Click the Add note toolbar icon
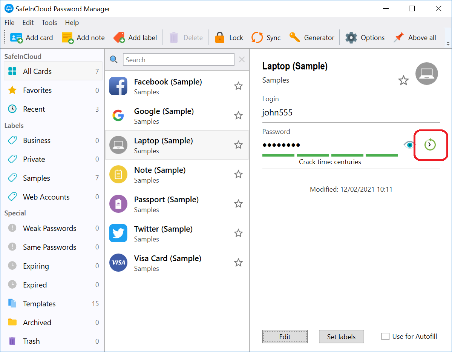452x352 pixels. (68, 38)
